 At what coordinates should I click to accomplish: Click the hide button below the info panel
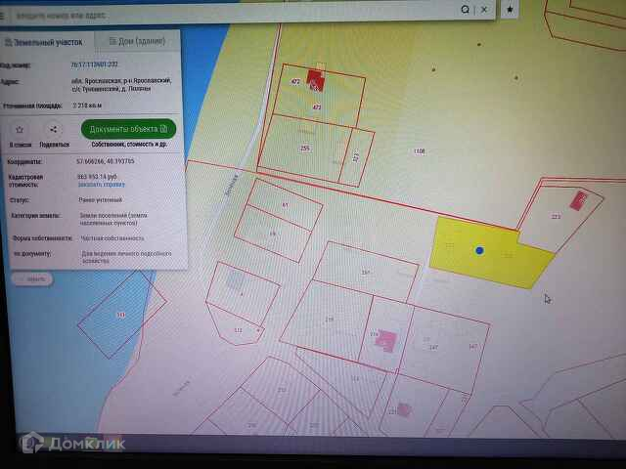coord(32,278)
